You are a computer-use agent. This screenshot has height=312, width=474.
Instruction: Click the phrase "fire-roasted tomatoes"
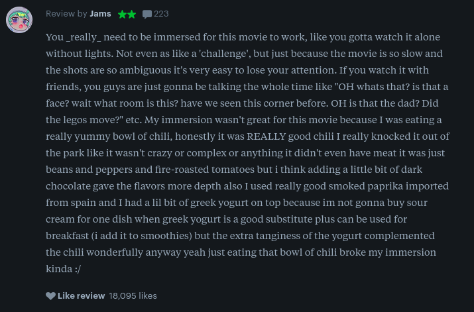[x=205, y=170]
